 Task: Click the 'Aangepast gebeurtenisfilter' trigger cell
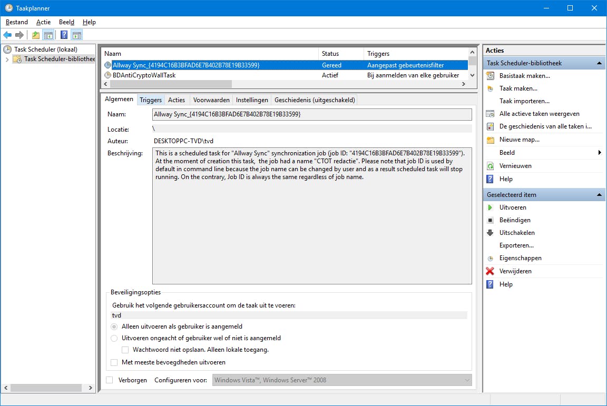tap(405, 65)
